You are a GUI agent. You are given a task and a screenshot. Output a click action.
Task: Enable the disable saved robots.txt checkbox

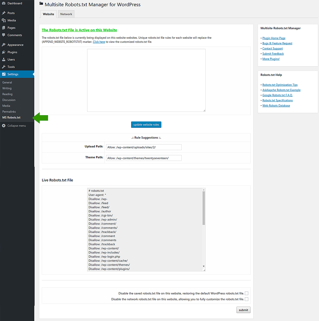coord(246,293)
